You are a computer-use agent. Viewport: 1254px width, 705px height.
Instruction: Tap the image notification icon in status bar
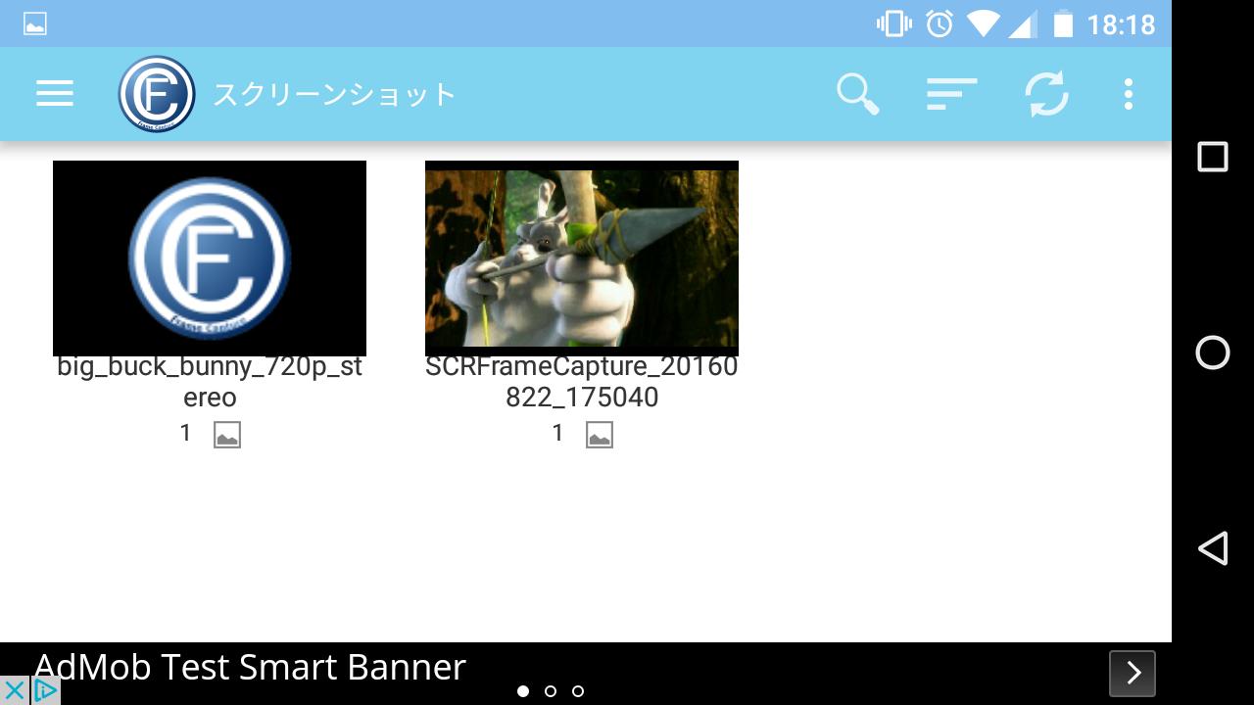click(35, 23)
